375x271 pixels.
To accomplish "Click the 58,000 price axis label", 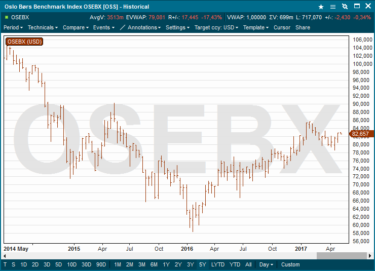I will click(x=362, y=233).
